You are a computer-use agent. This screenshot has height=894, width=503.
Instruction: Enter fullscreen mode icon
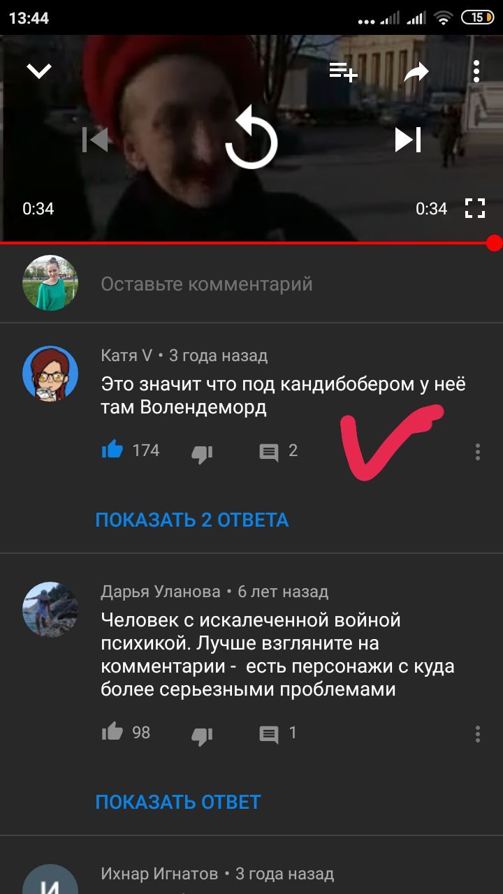pos(475,208)
